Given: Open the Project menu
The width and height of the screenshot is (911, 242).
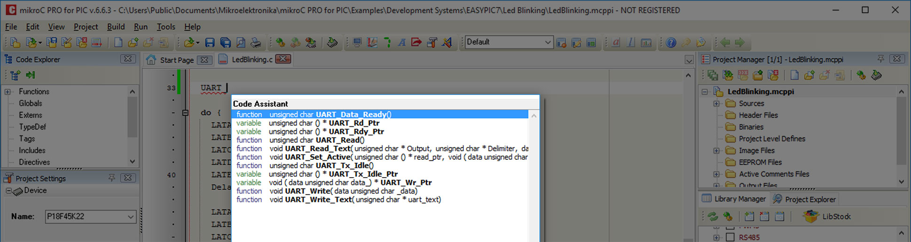Looking at the screenshot, I should 86,27.
